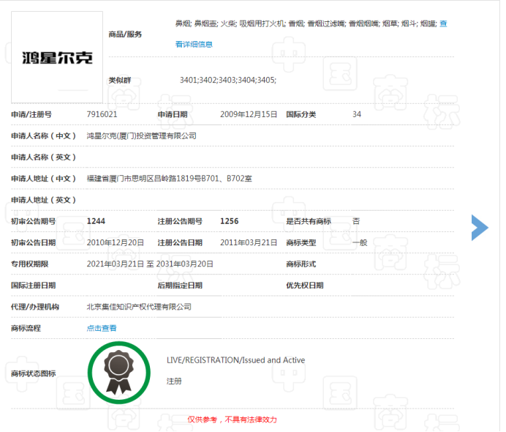The image size is (506, 432).
Task: Click preliminary announcement issue number 1244
Action: [x=95, y=221]
